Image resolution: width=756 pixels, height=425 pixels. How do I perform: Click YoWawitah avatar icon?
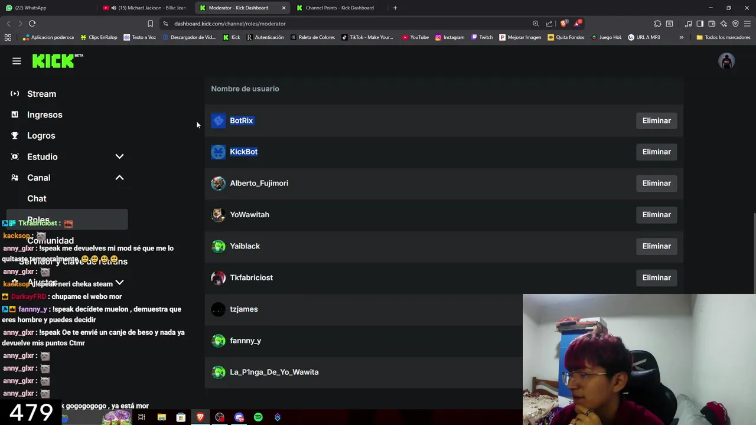[x=219, y=215]
